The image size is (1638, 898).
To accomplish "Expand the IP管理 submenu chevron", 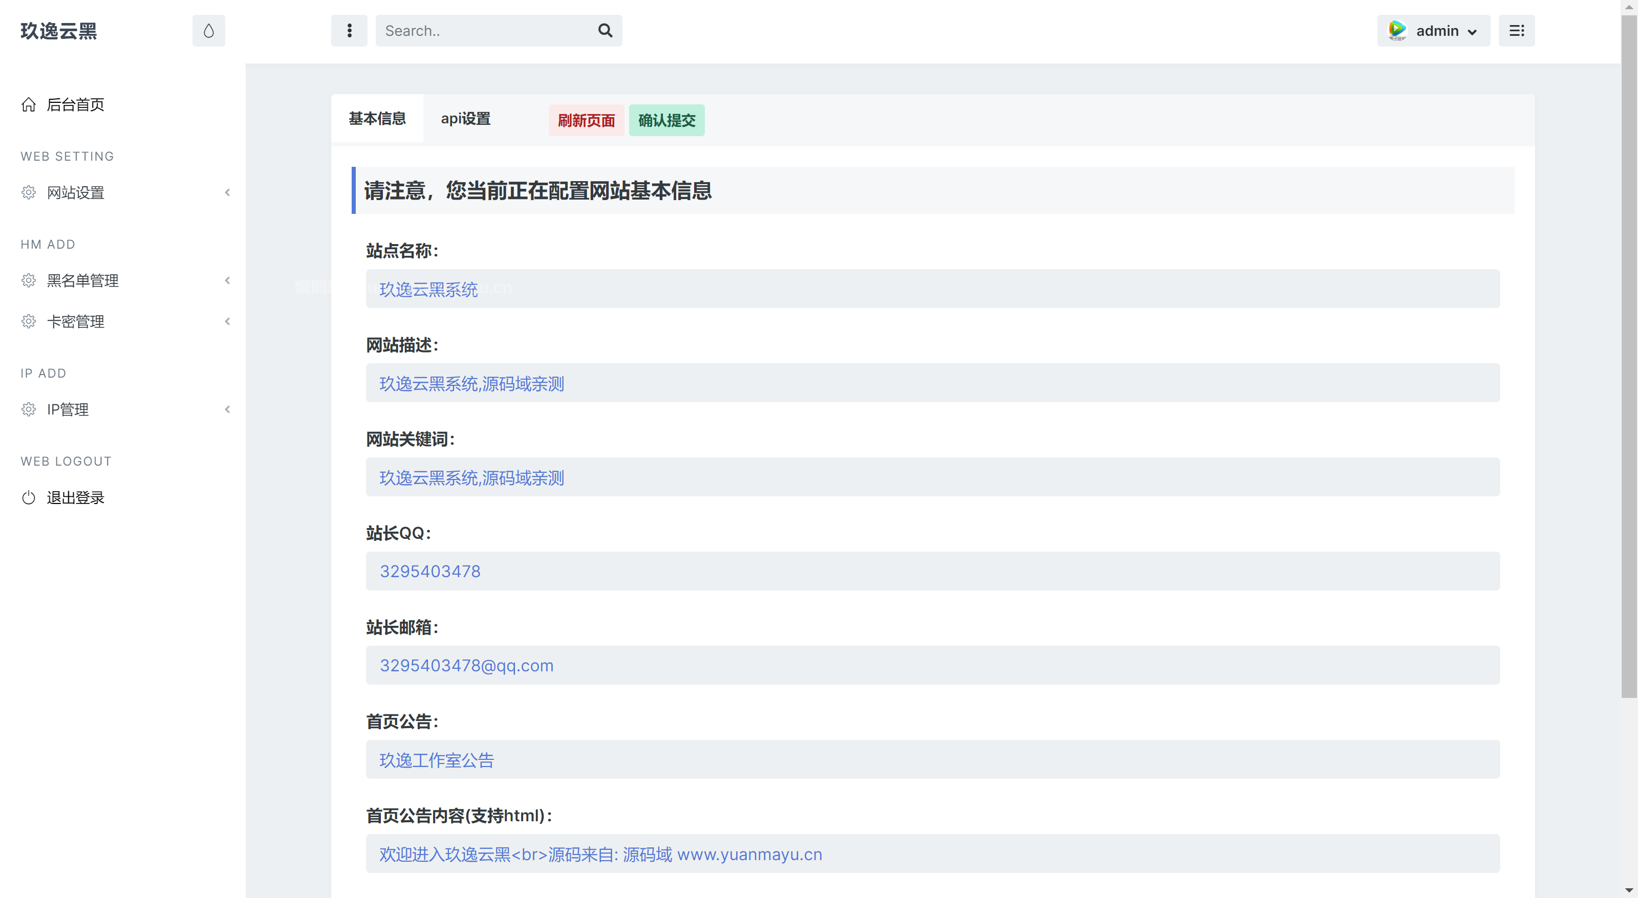I will pos(227,409).
